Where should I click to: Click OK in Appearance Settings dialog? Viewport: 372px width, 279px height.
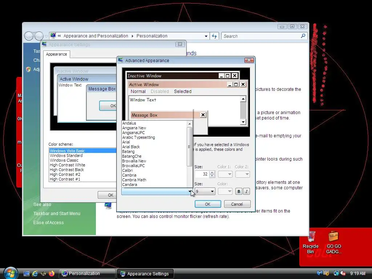107,195
